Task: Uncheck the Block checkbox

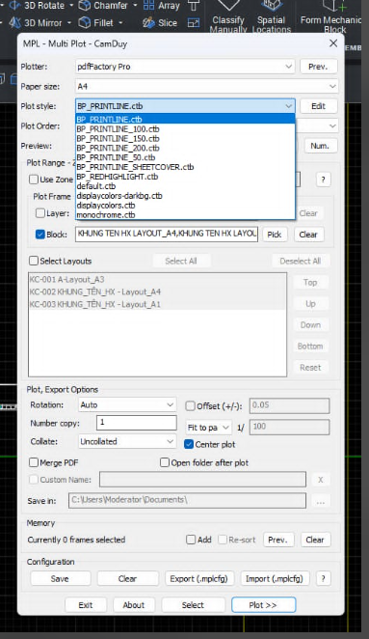Action: pyautogui.click(x=40, y=235)
